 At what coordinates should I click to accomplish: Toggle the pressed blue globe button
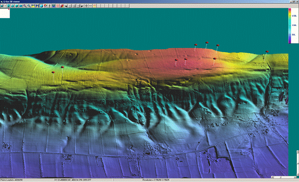pyautogui.click(x=41, y=6)
